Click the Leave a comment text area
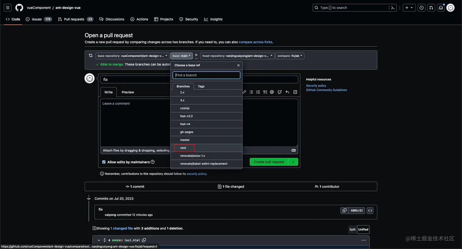Screen dimensions: 462x249 coord(199,123)
